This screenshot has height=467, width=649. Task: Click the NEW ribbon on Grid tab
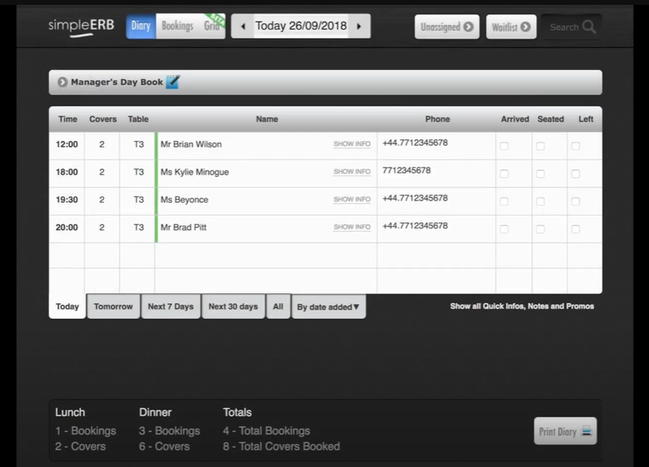point(217,19)
